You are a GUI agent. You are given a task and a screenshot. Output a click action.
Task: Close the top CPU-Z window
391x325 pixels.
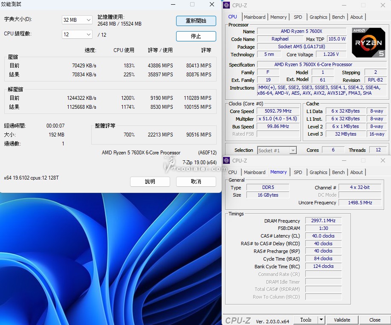pos(383,5)
